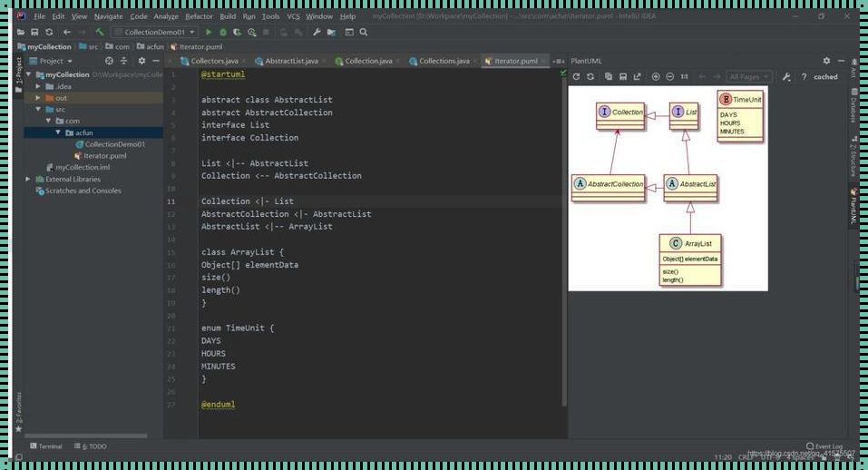
Task: Open PlantUML panel gear options
Action: (826, 61)
